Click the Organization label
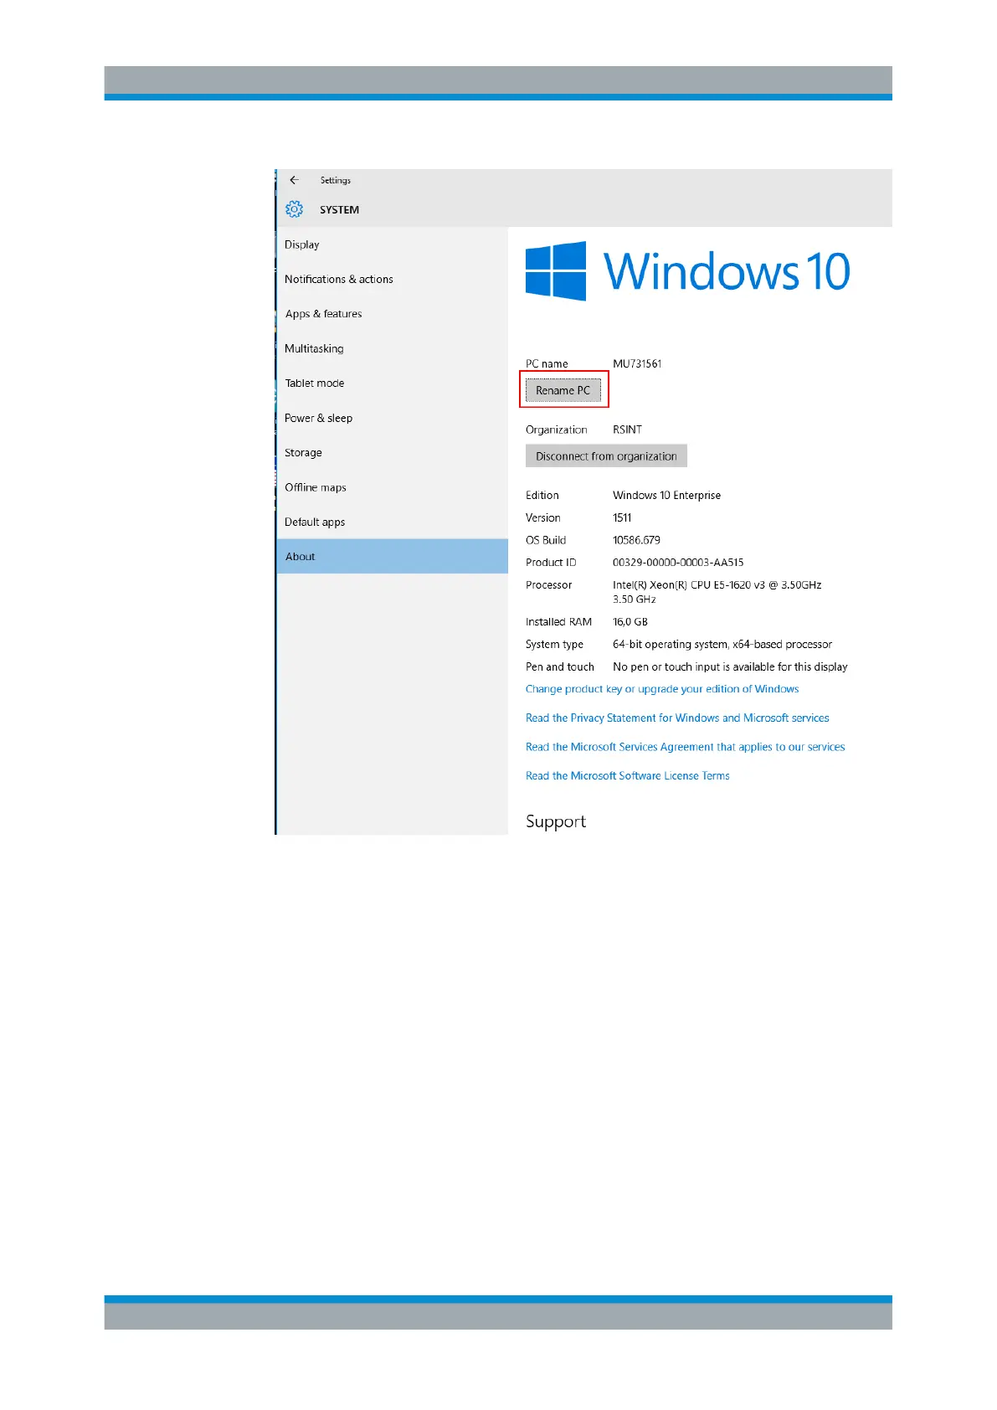This screenshot has height=1410, width=997. click(x=557, y=430)
